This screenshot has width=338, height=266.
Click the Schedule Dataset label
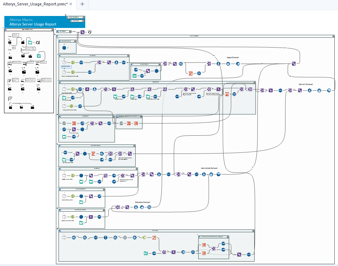[143, 202]
